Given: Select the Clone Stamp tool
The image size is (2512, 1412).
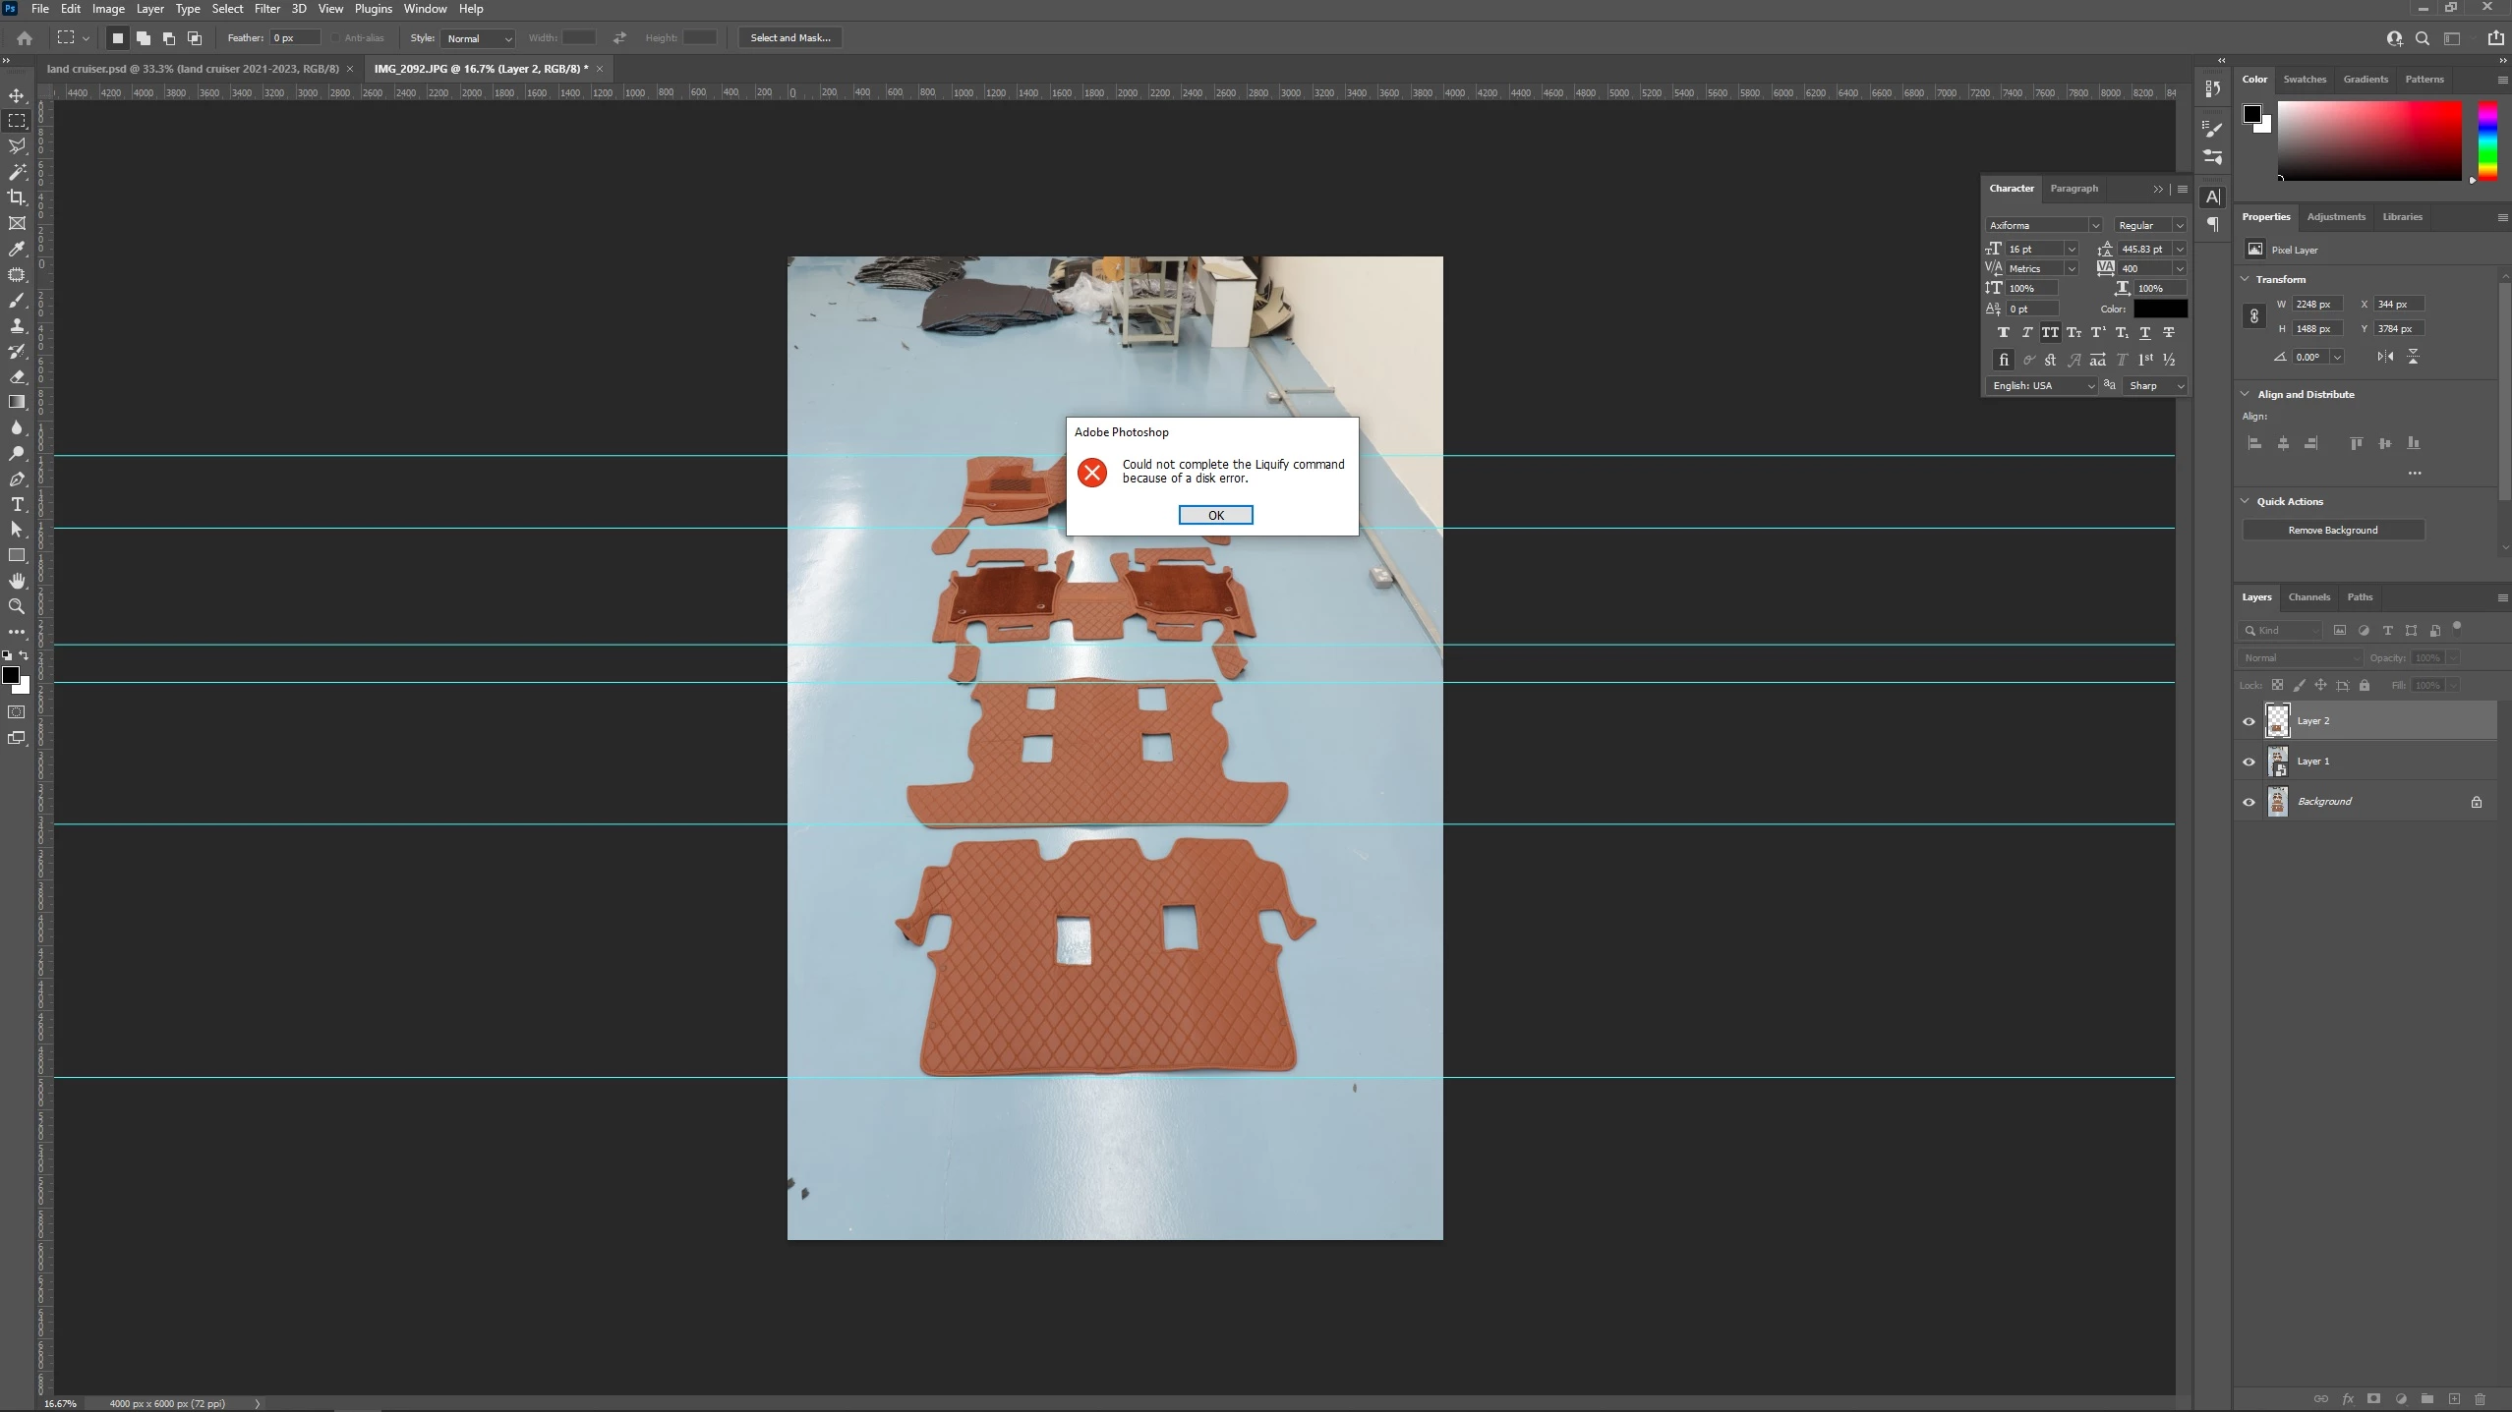Looking at the screenshot, I should tap(17, 325).
